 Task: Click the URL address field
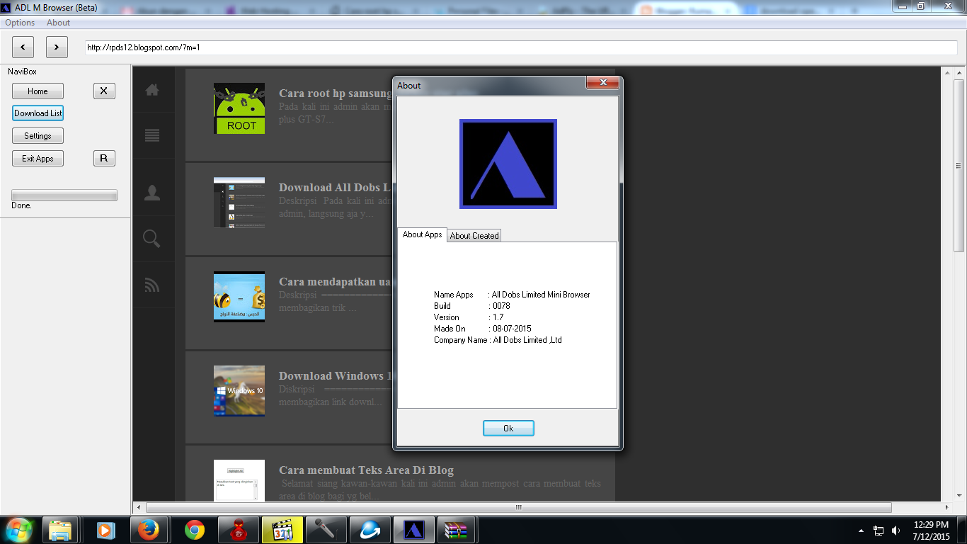pos(522,47)
